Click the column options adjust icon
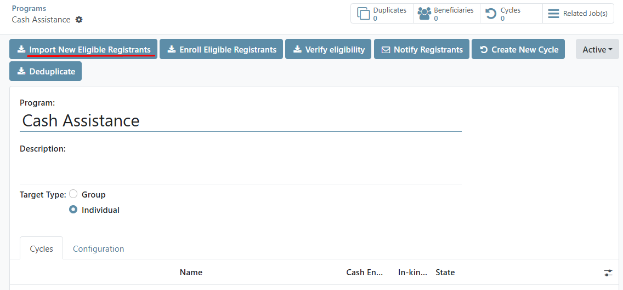This screenshot has height=290, width=623. point(608,272)
